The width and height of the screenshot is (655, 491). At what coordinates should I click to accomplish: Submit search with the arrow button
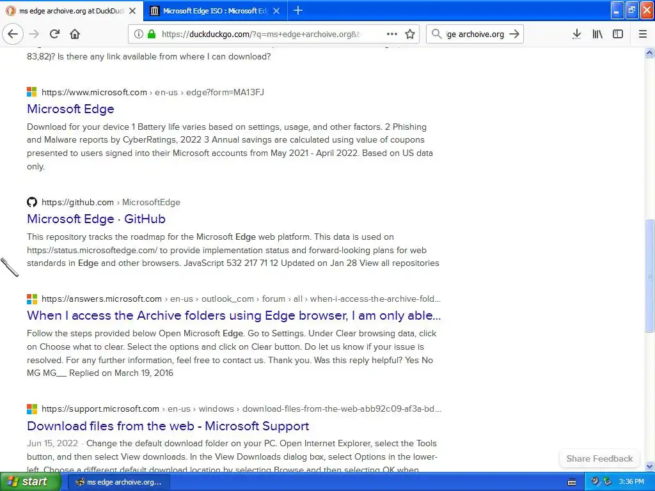click(x=515, y=34)
